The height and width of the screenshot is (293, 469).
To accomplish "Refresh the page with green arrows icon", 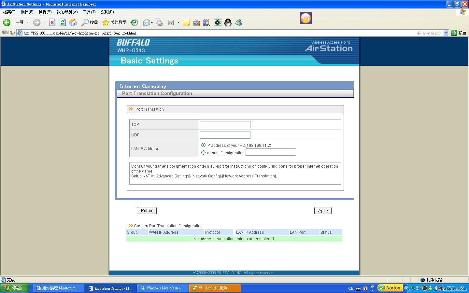I will click(x=63, y=22).
